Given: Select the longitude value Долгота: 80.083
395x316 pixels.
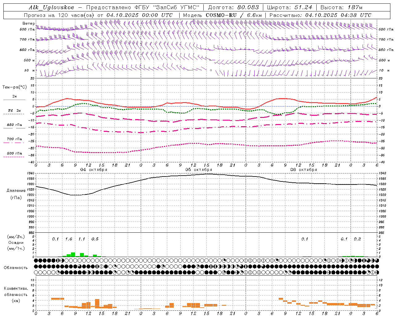Looking at the screenshot, I should (x=233, y=7).
